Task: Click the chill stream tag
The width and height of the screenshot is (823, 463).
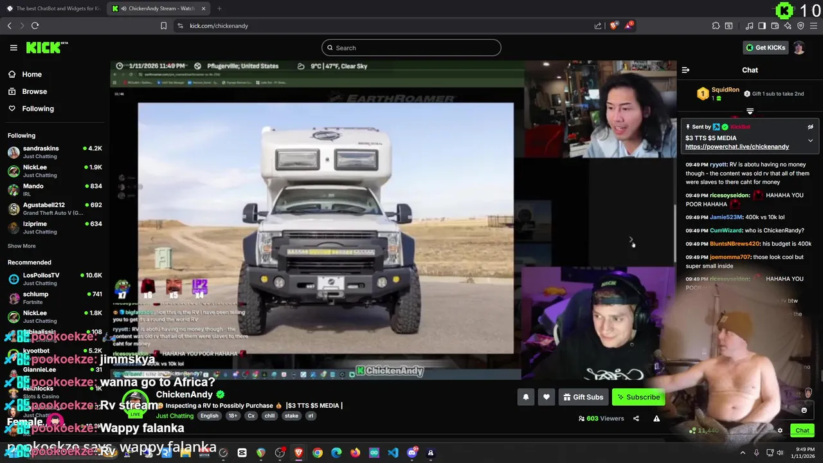Action: coord(269,416)
